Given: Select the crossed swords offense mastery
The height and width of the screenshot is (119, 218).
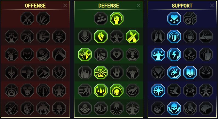Looking at the screenshot, I should [x=27, y=19].
